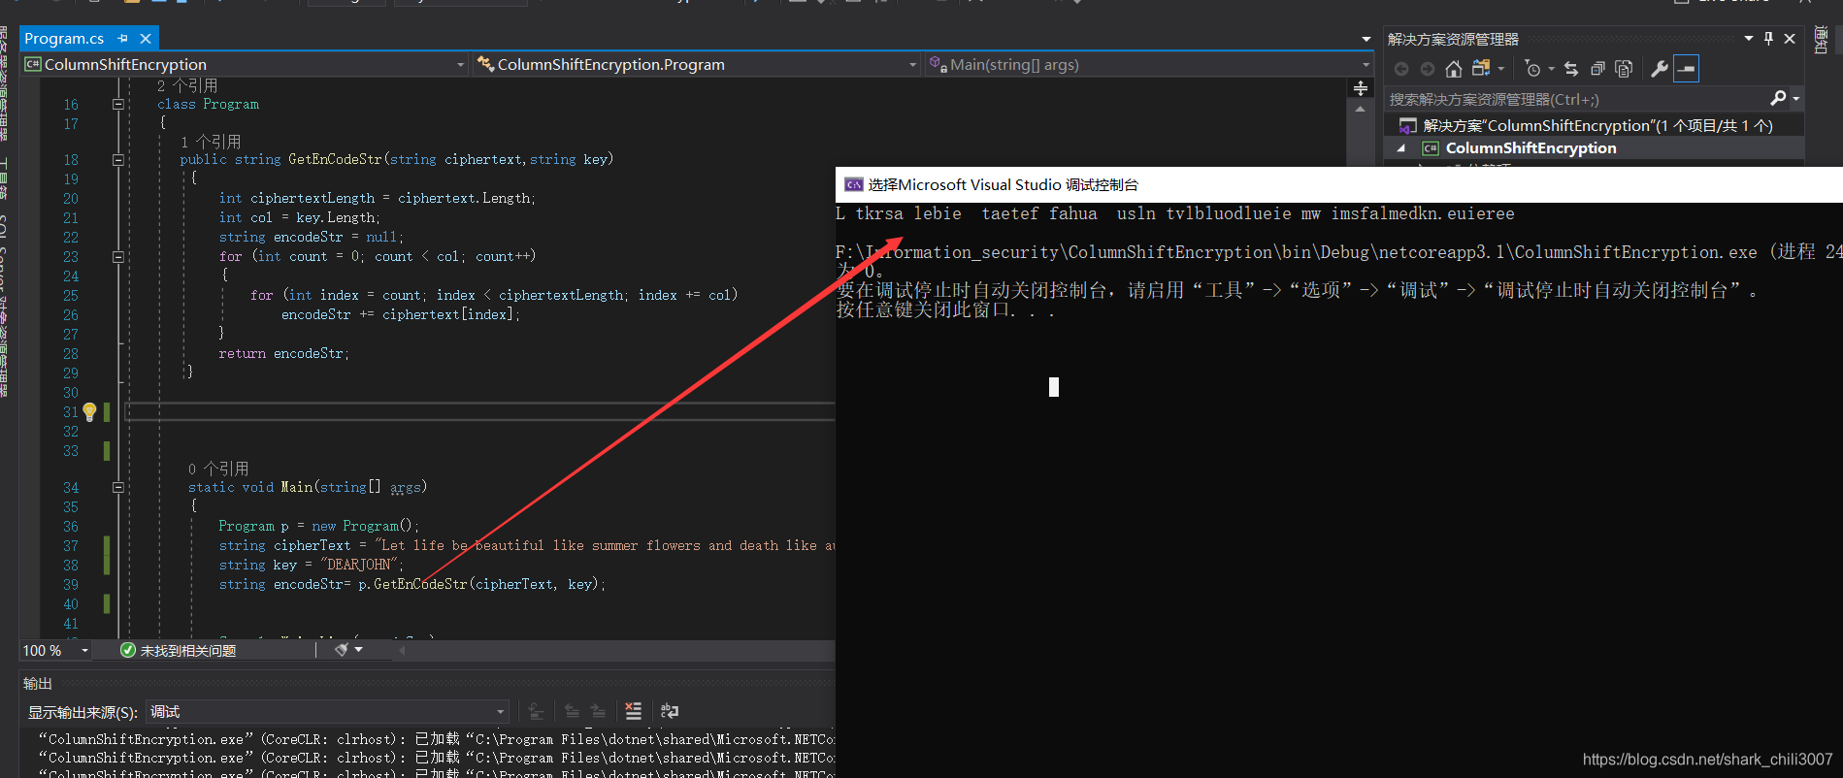
Task: Click the editor split window handle
Action: click(x=1361, y=88)
